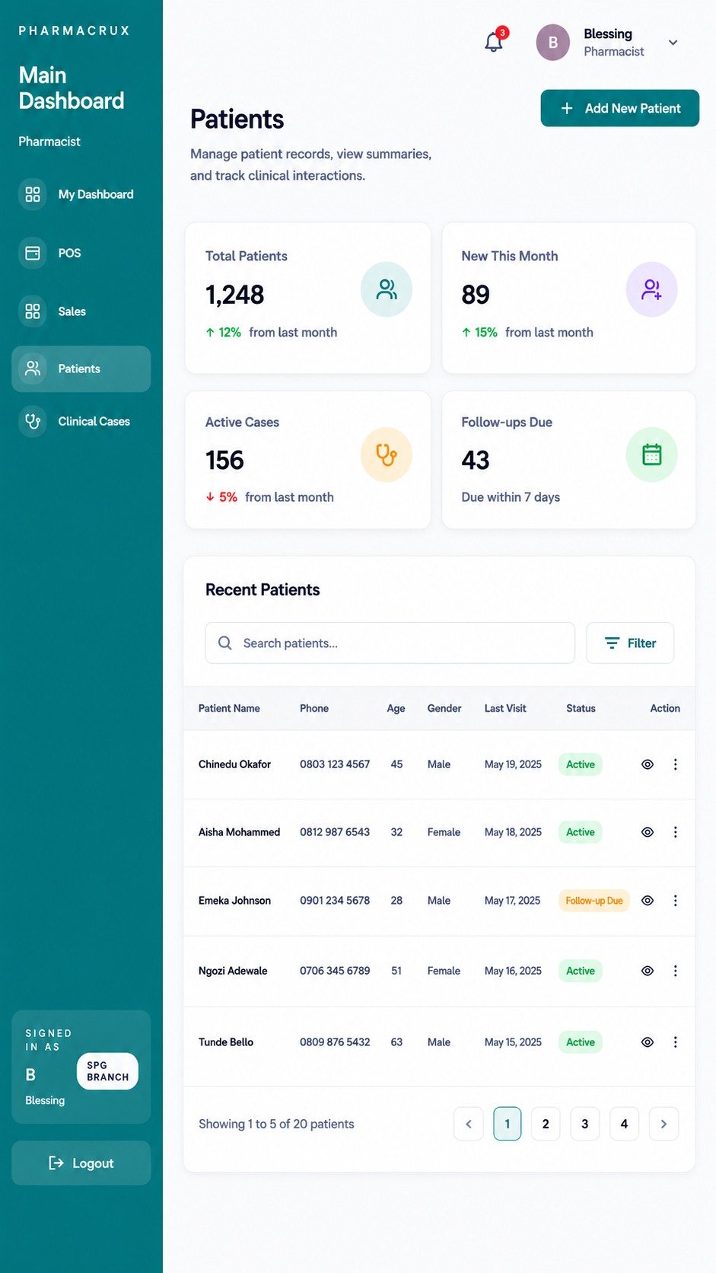This screenshot has width=716, height=1273.
Task: Open more options for Chinedu Okafor
Action: coord(675,764)
